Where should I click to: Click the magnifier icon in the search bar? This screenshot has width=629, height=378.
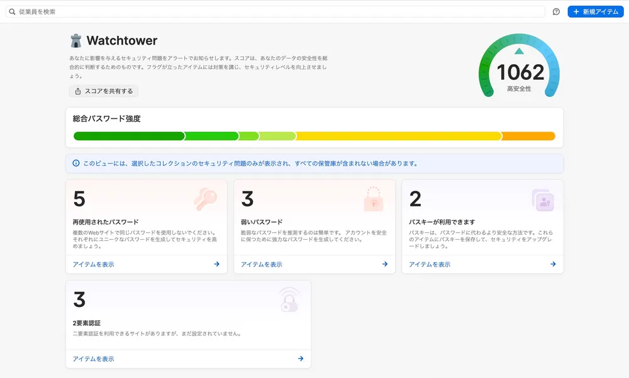11,11
